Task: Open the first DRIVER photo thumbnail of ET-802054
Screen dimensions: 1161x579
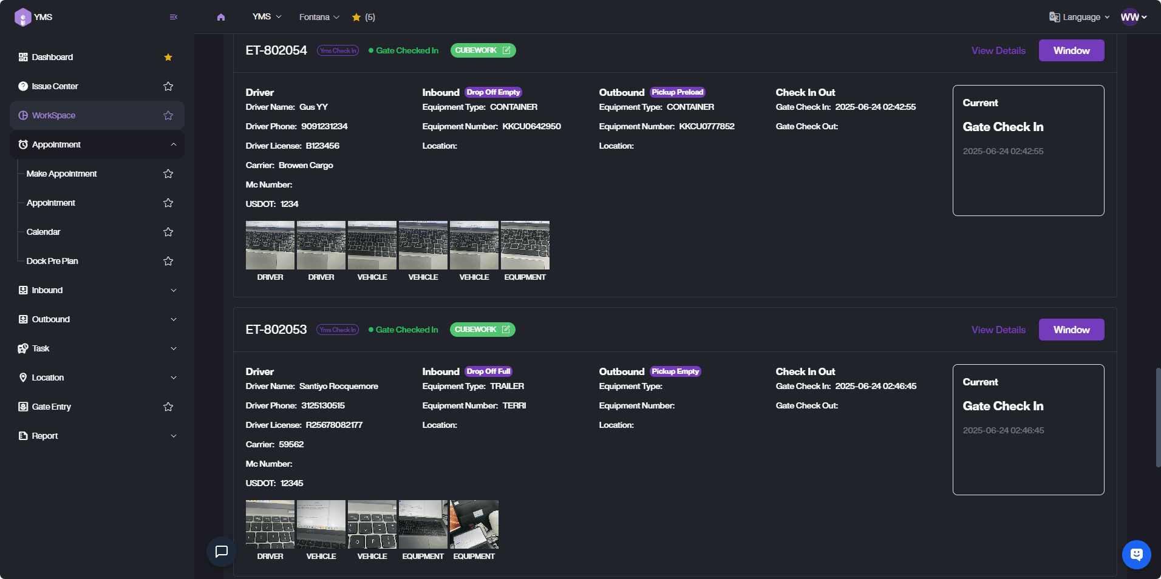Action: click(270, 245)
